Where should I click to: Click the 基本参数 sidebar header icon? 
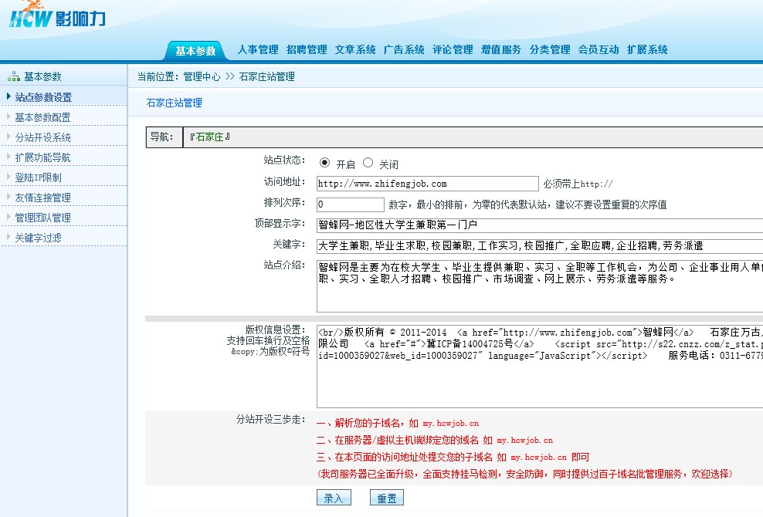pos(14,77)
